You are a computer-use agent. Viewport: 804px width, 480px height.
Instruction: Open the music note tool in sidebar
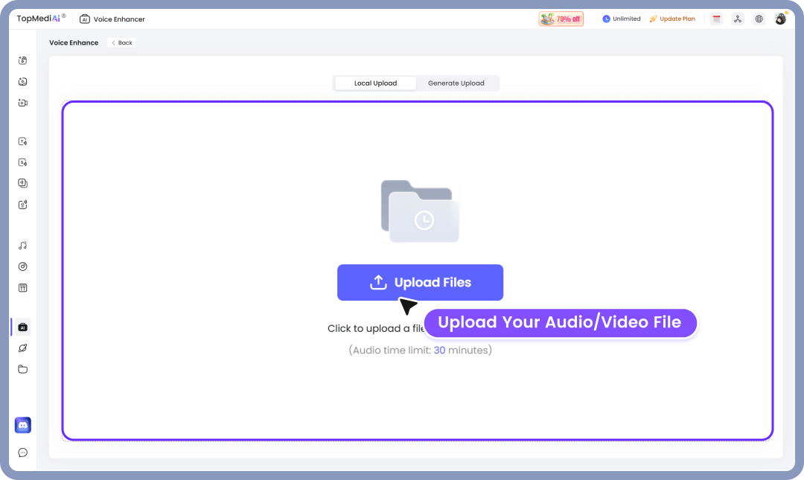click(x=22, y=245)
